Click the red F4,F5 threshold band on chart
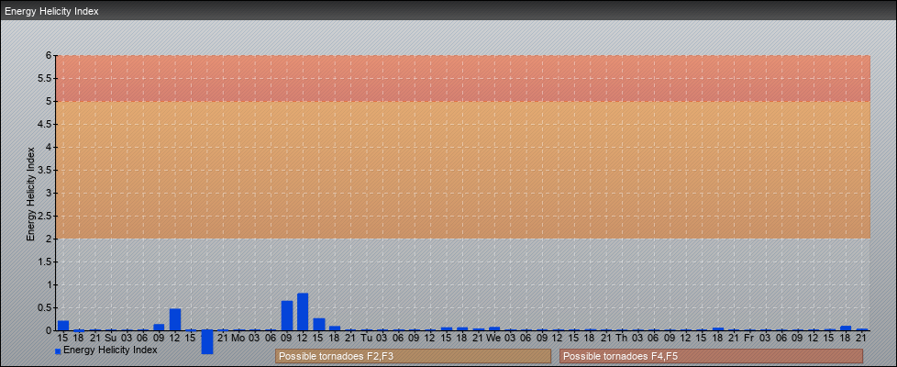This screenshot has width=897, height=367. [x=463, y=78]
